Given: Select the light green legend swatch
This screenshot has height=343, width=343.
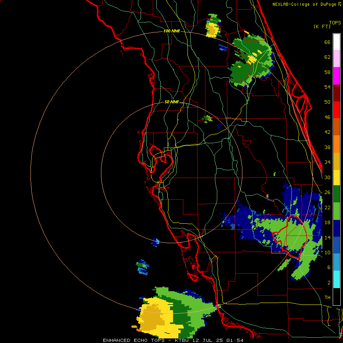Looking at the screenshot, I should (337, 211).
